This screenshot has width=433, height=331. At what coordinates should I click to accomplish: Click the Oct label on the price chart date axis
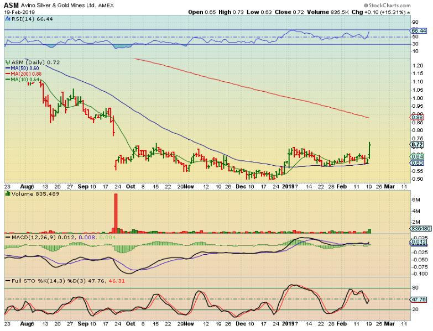pyautogui.click(x=131, y=187)
